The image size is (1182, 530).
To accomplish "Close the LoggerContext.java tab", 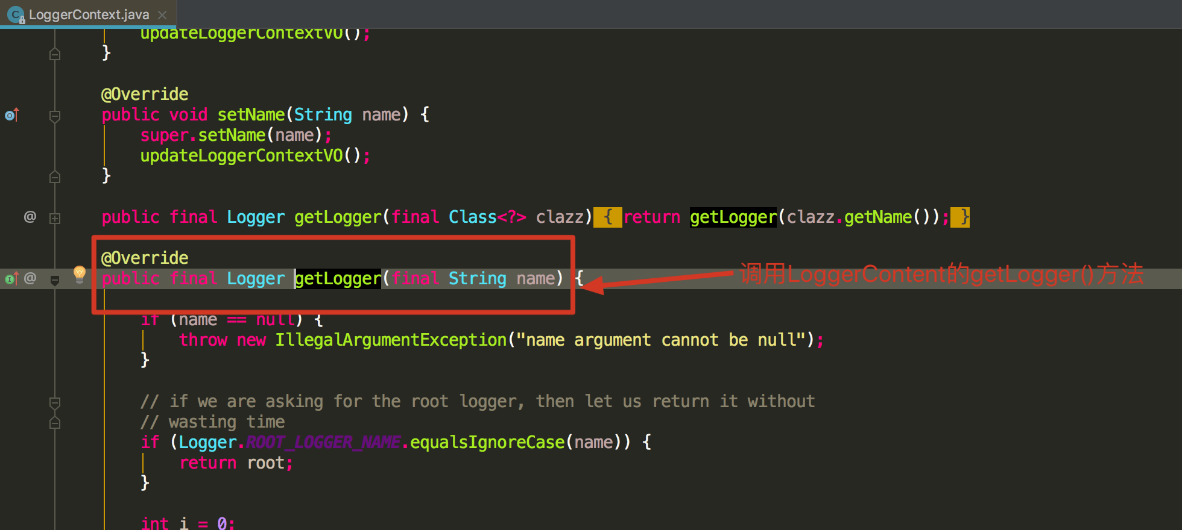I will coord(162,15).
